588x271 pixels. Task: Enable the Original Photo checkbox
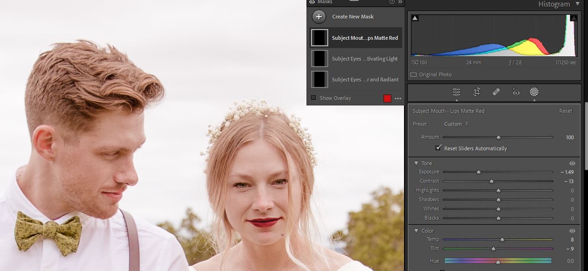tap(414, 74)
